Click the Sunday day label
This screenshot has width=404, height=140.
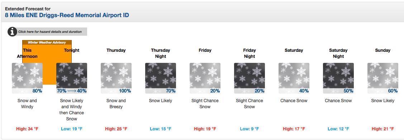point(383,50)
